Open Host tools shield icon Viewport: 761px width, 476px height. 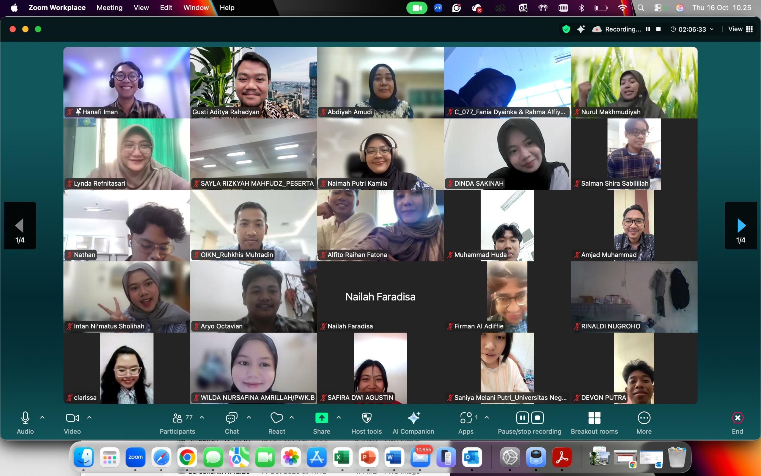coord(366,418)
